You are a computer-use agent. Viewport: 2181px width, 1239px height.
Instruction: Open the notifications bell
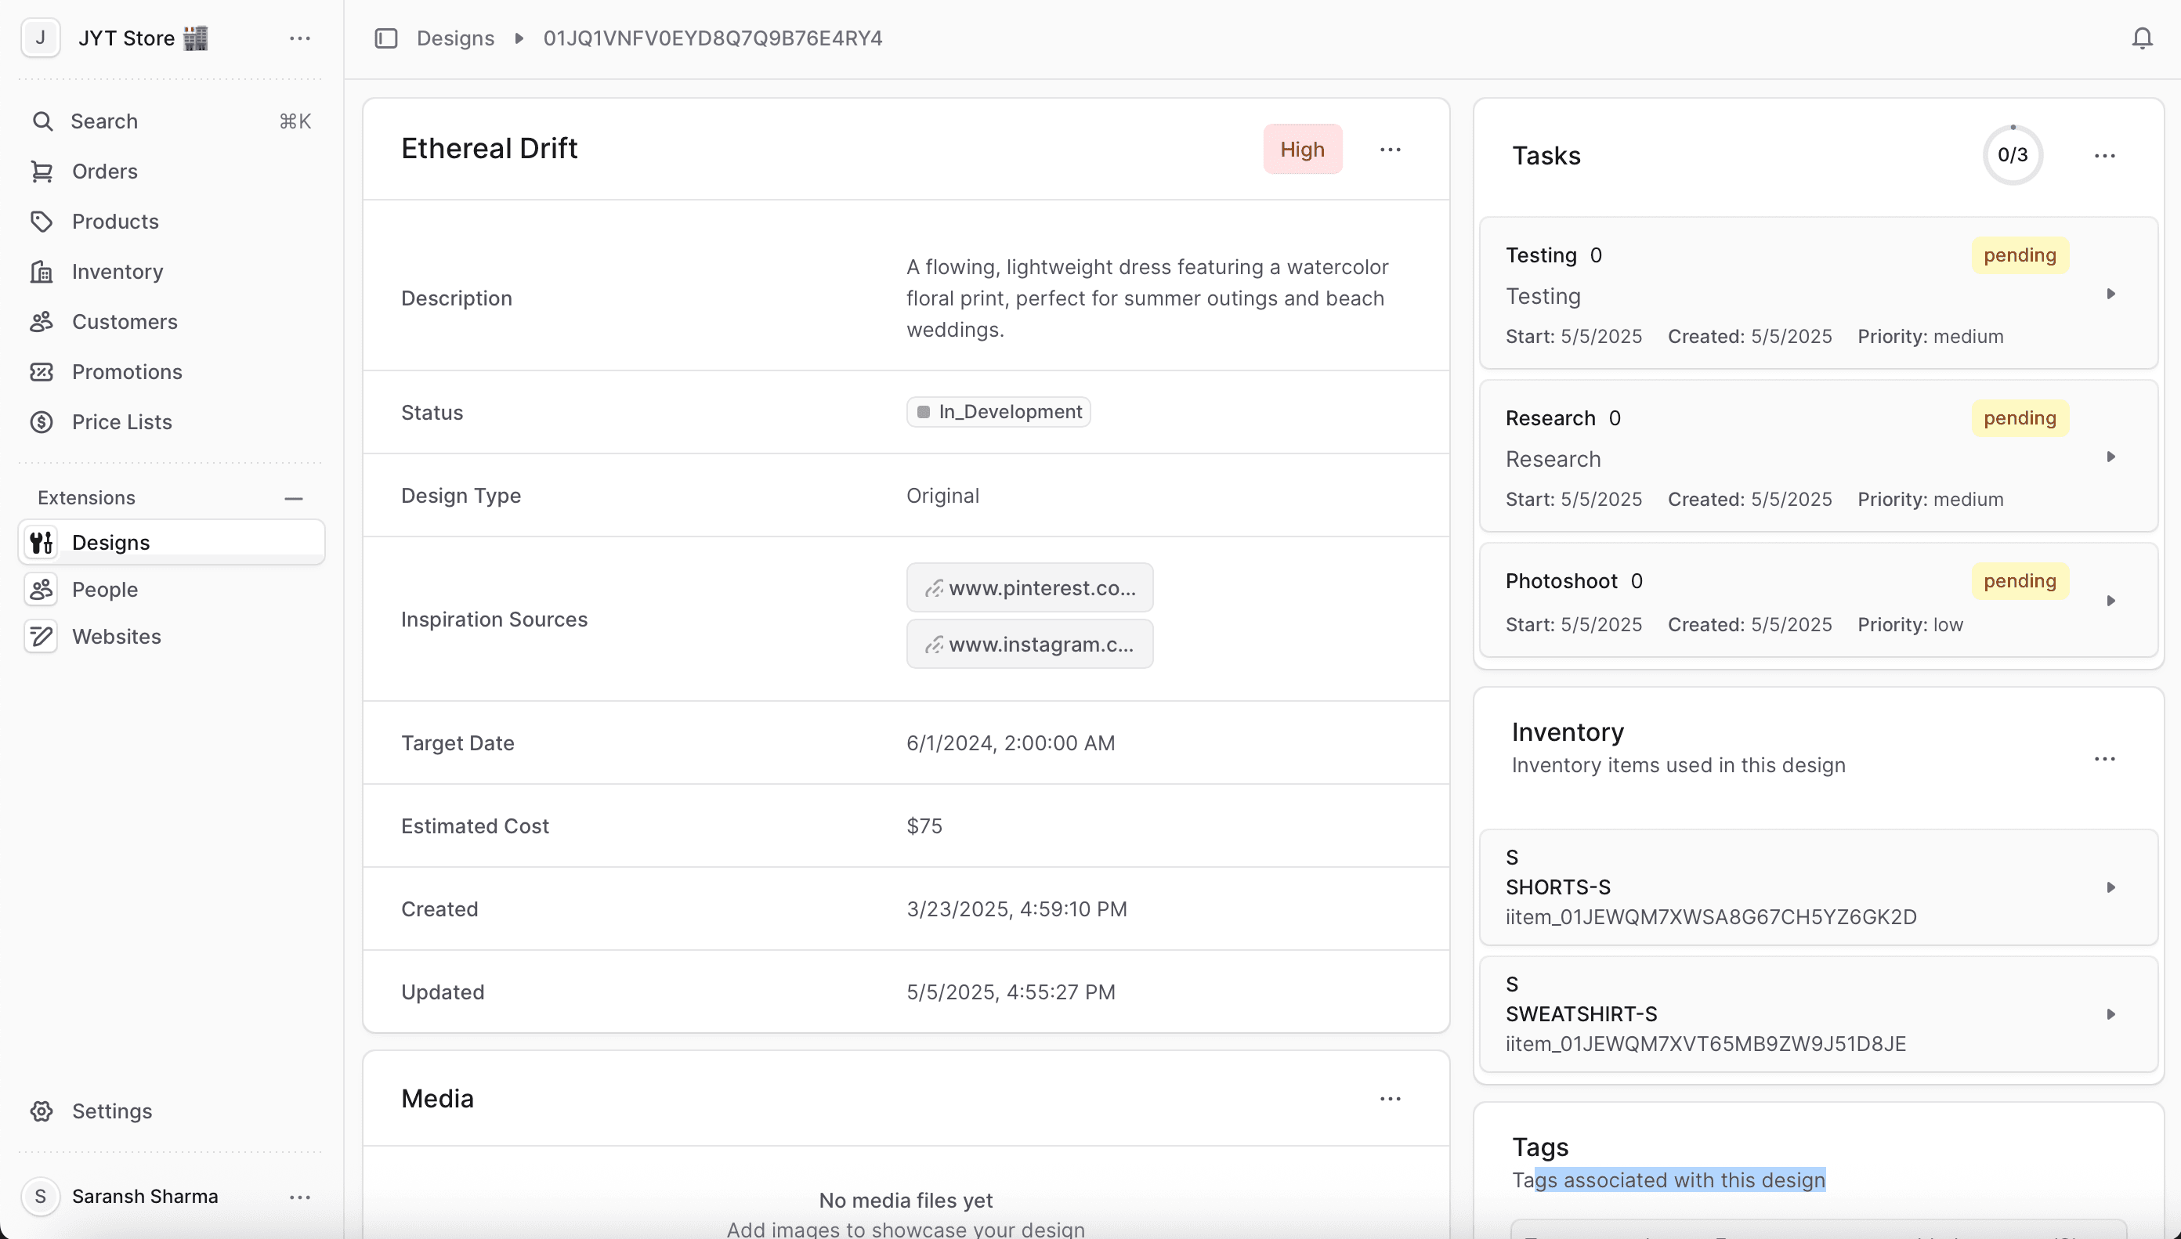click(x=2142, y=38)
